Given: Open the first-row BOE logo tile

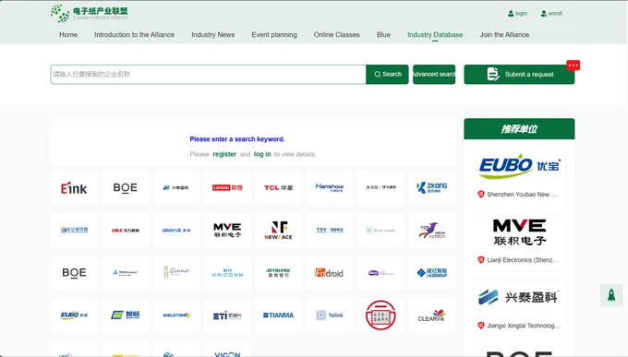Looking at the screenshot, I should pos(125,187).
